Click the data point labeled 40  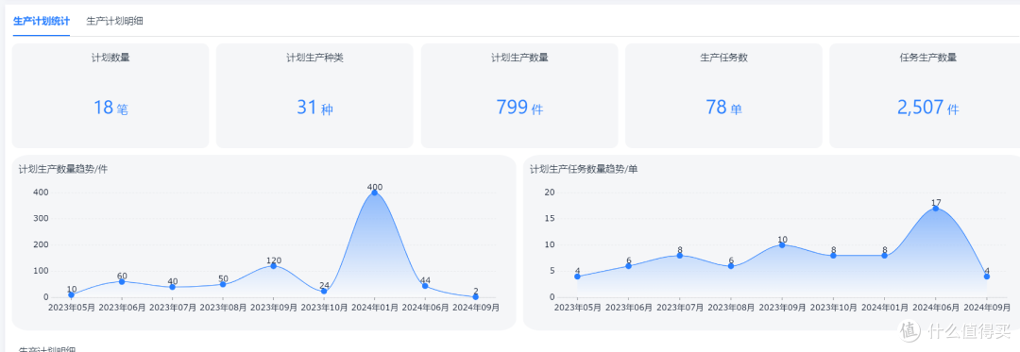click(173, 286)
